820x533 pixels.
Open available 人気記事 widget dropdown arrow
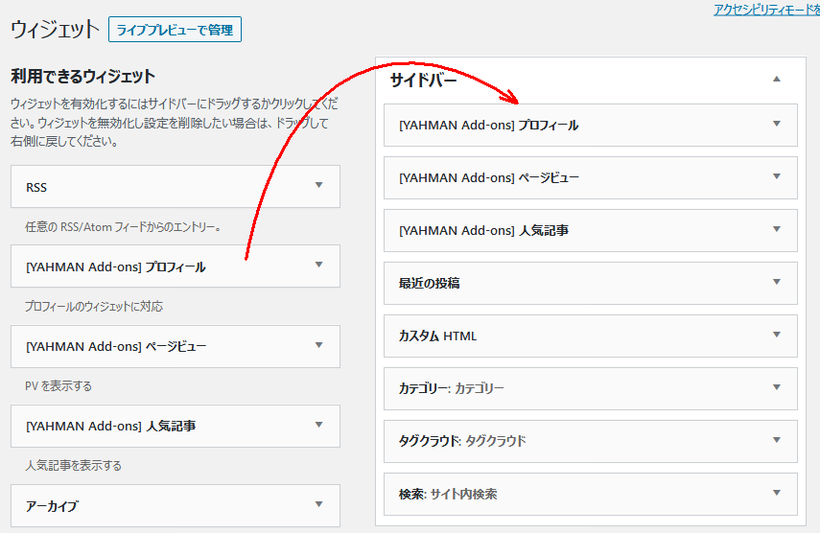click(x=319, y=425)
